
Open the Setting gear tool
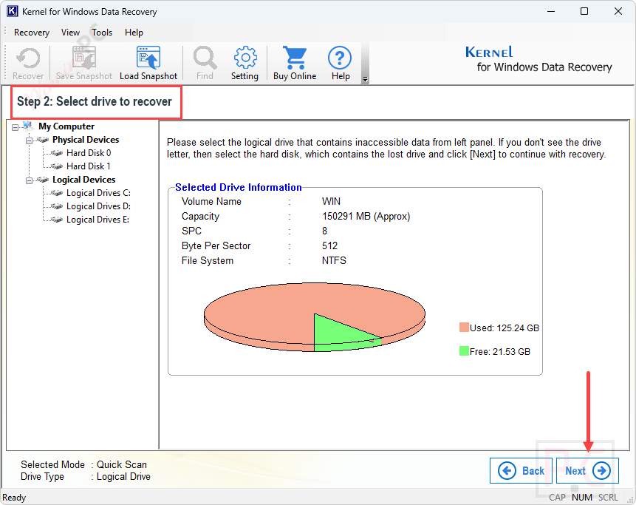[x=245, y=63]
